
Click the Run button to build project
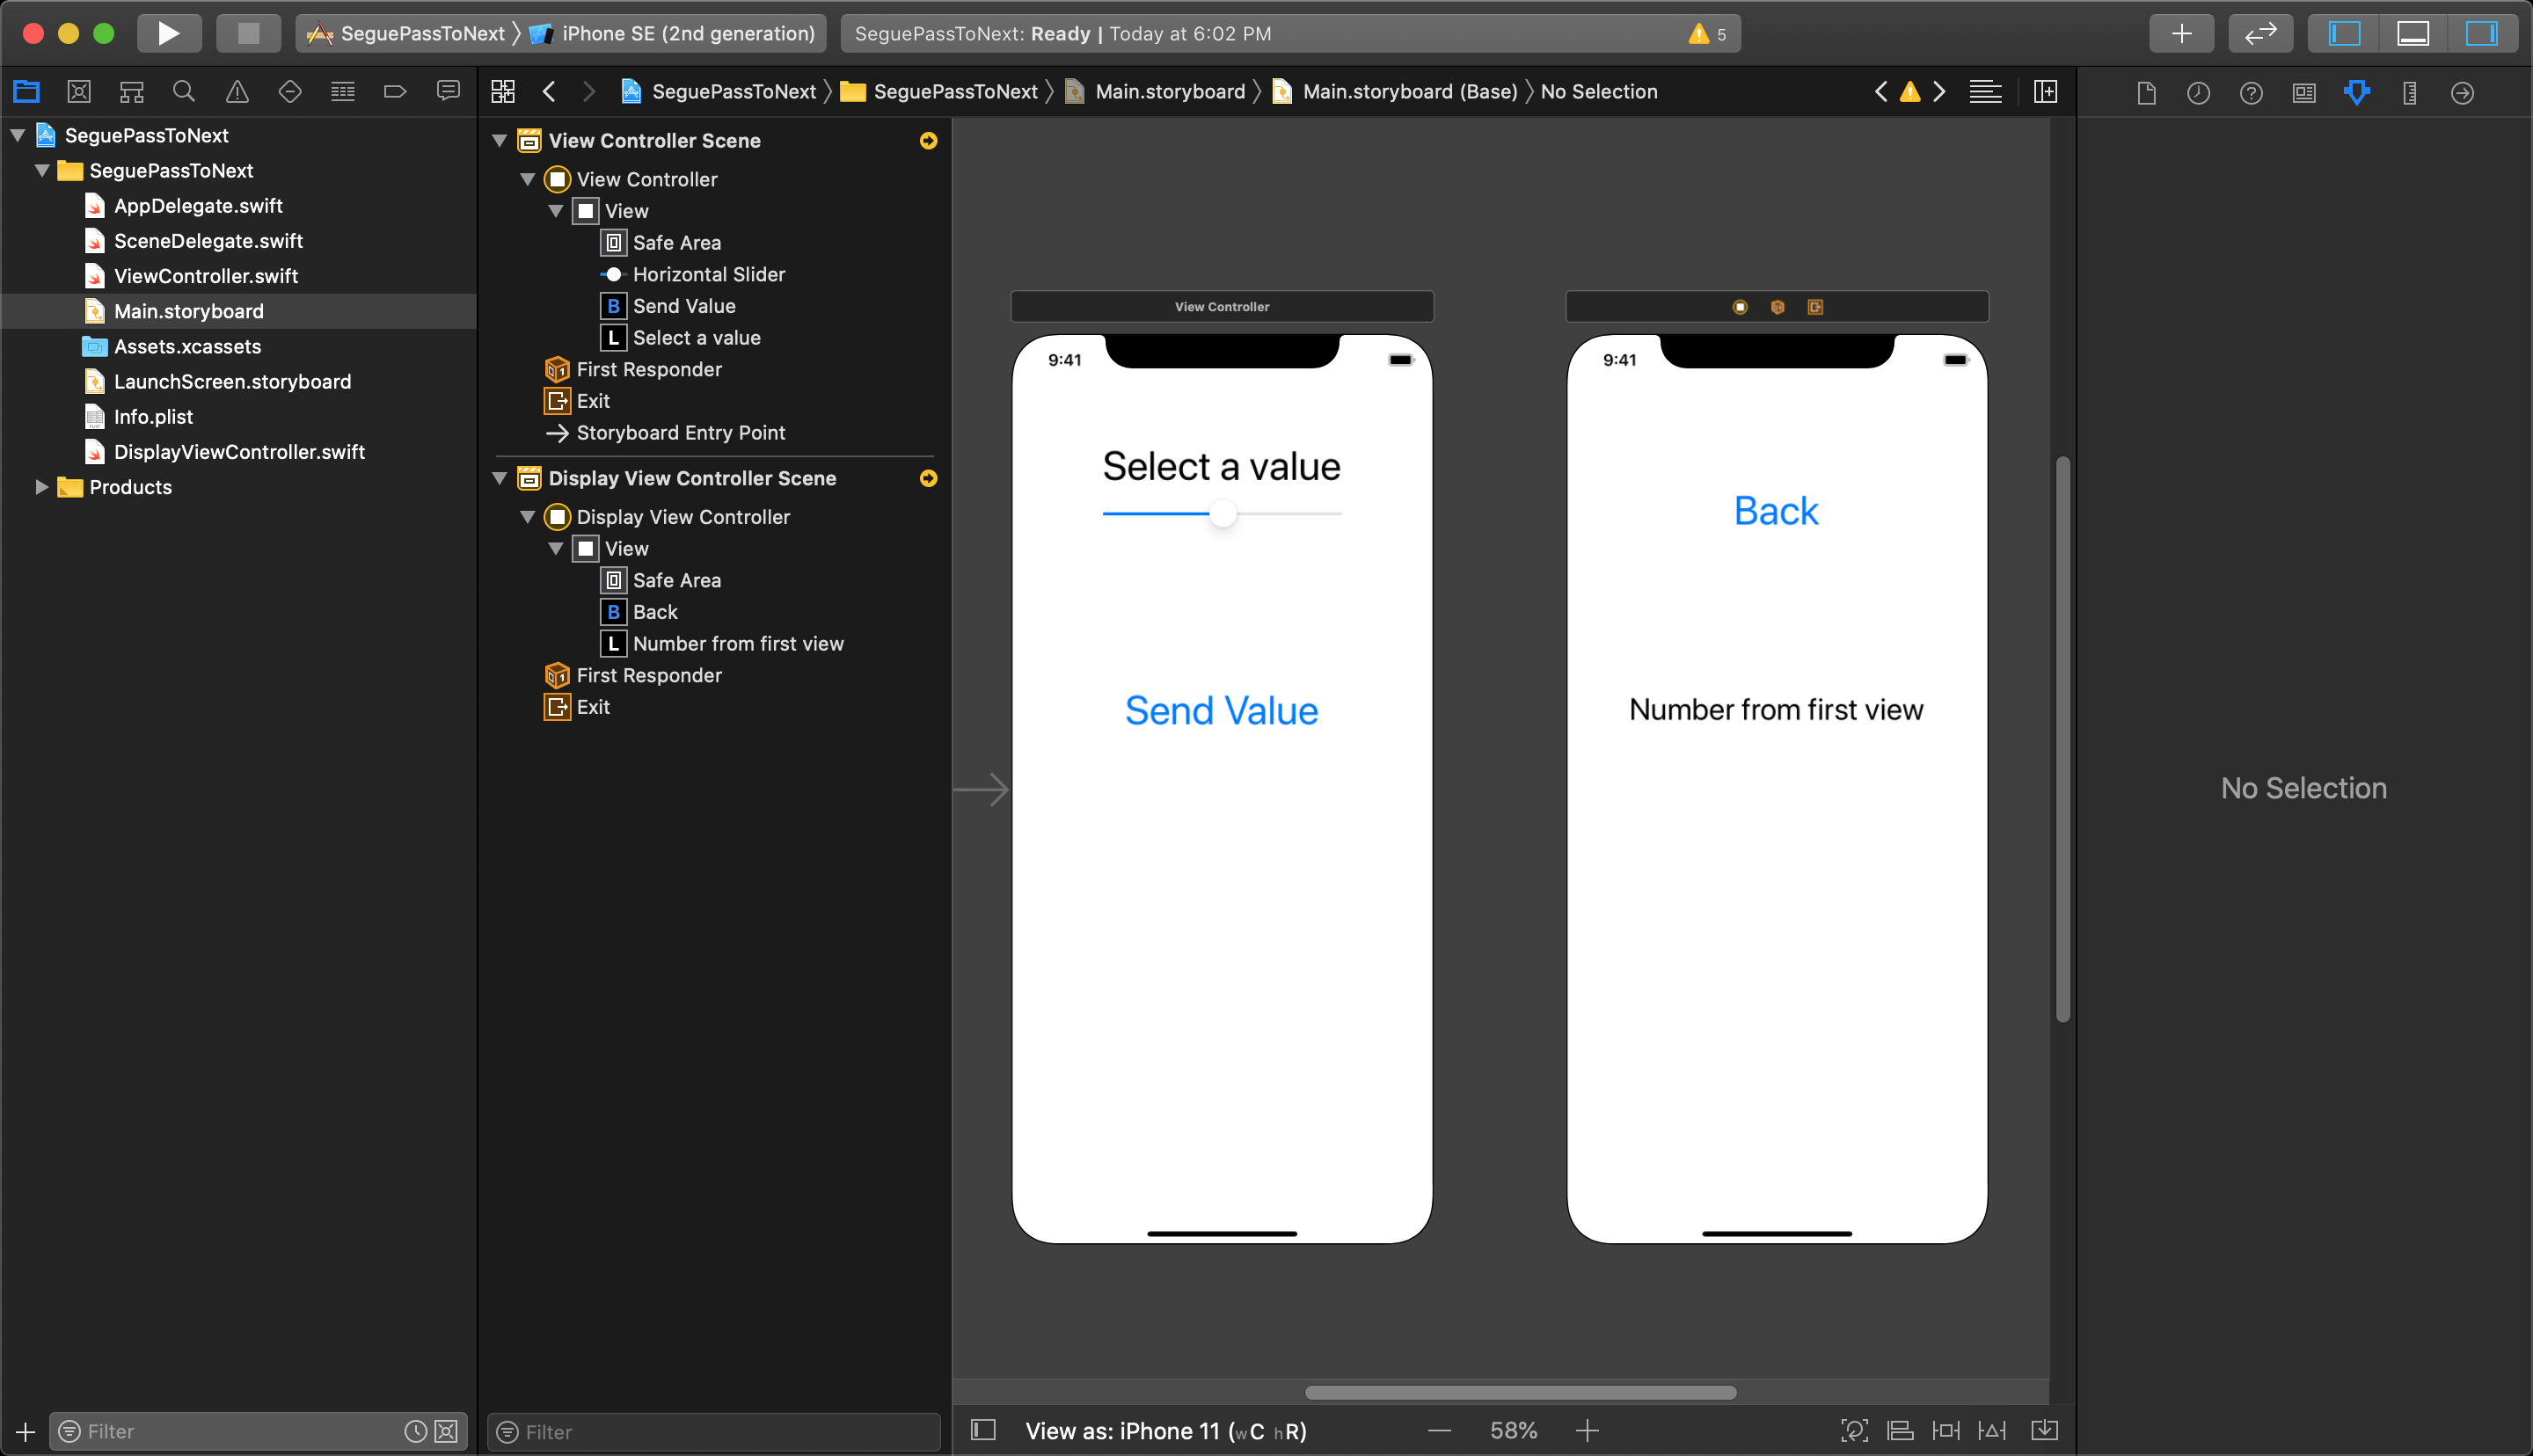tap(169, 33)
